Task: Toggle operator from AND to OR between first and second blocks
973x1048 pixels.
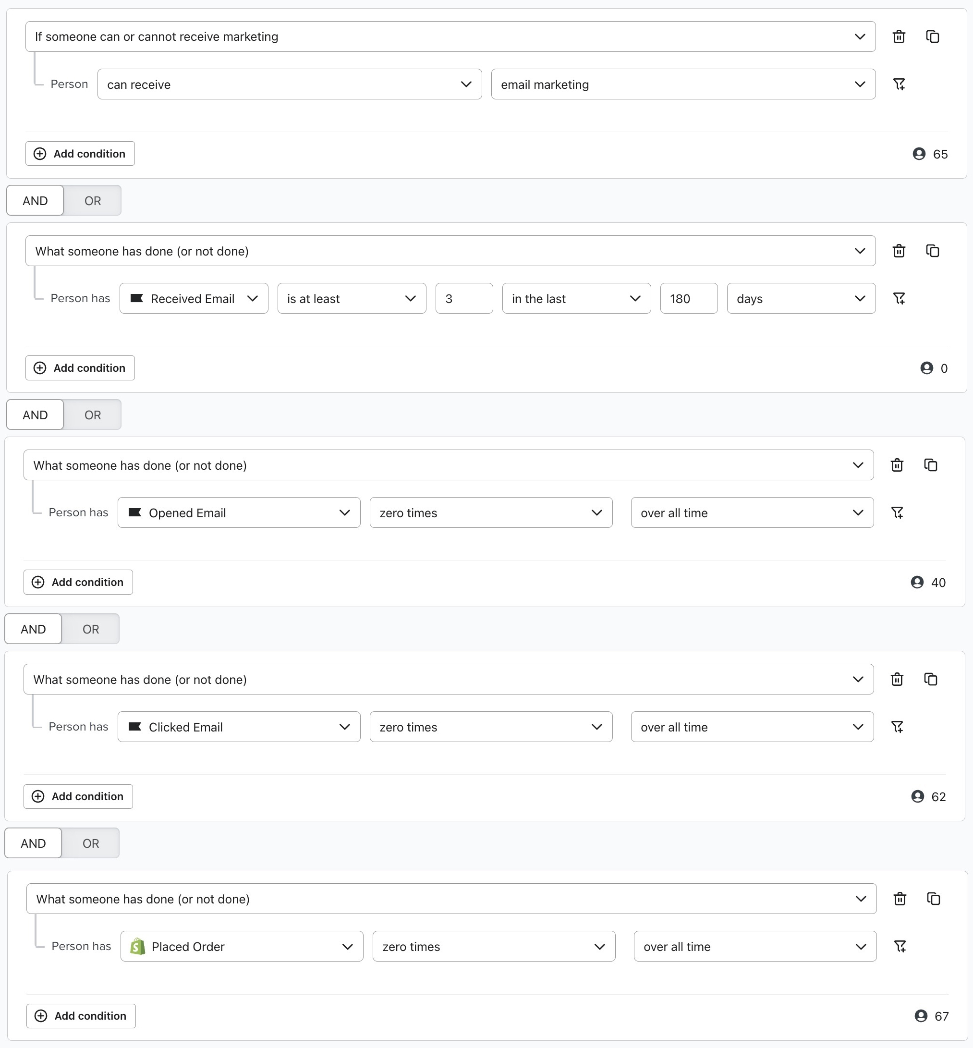Action: (91, 200)
